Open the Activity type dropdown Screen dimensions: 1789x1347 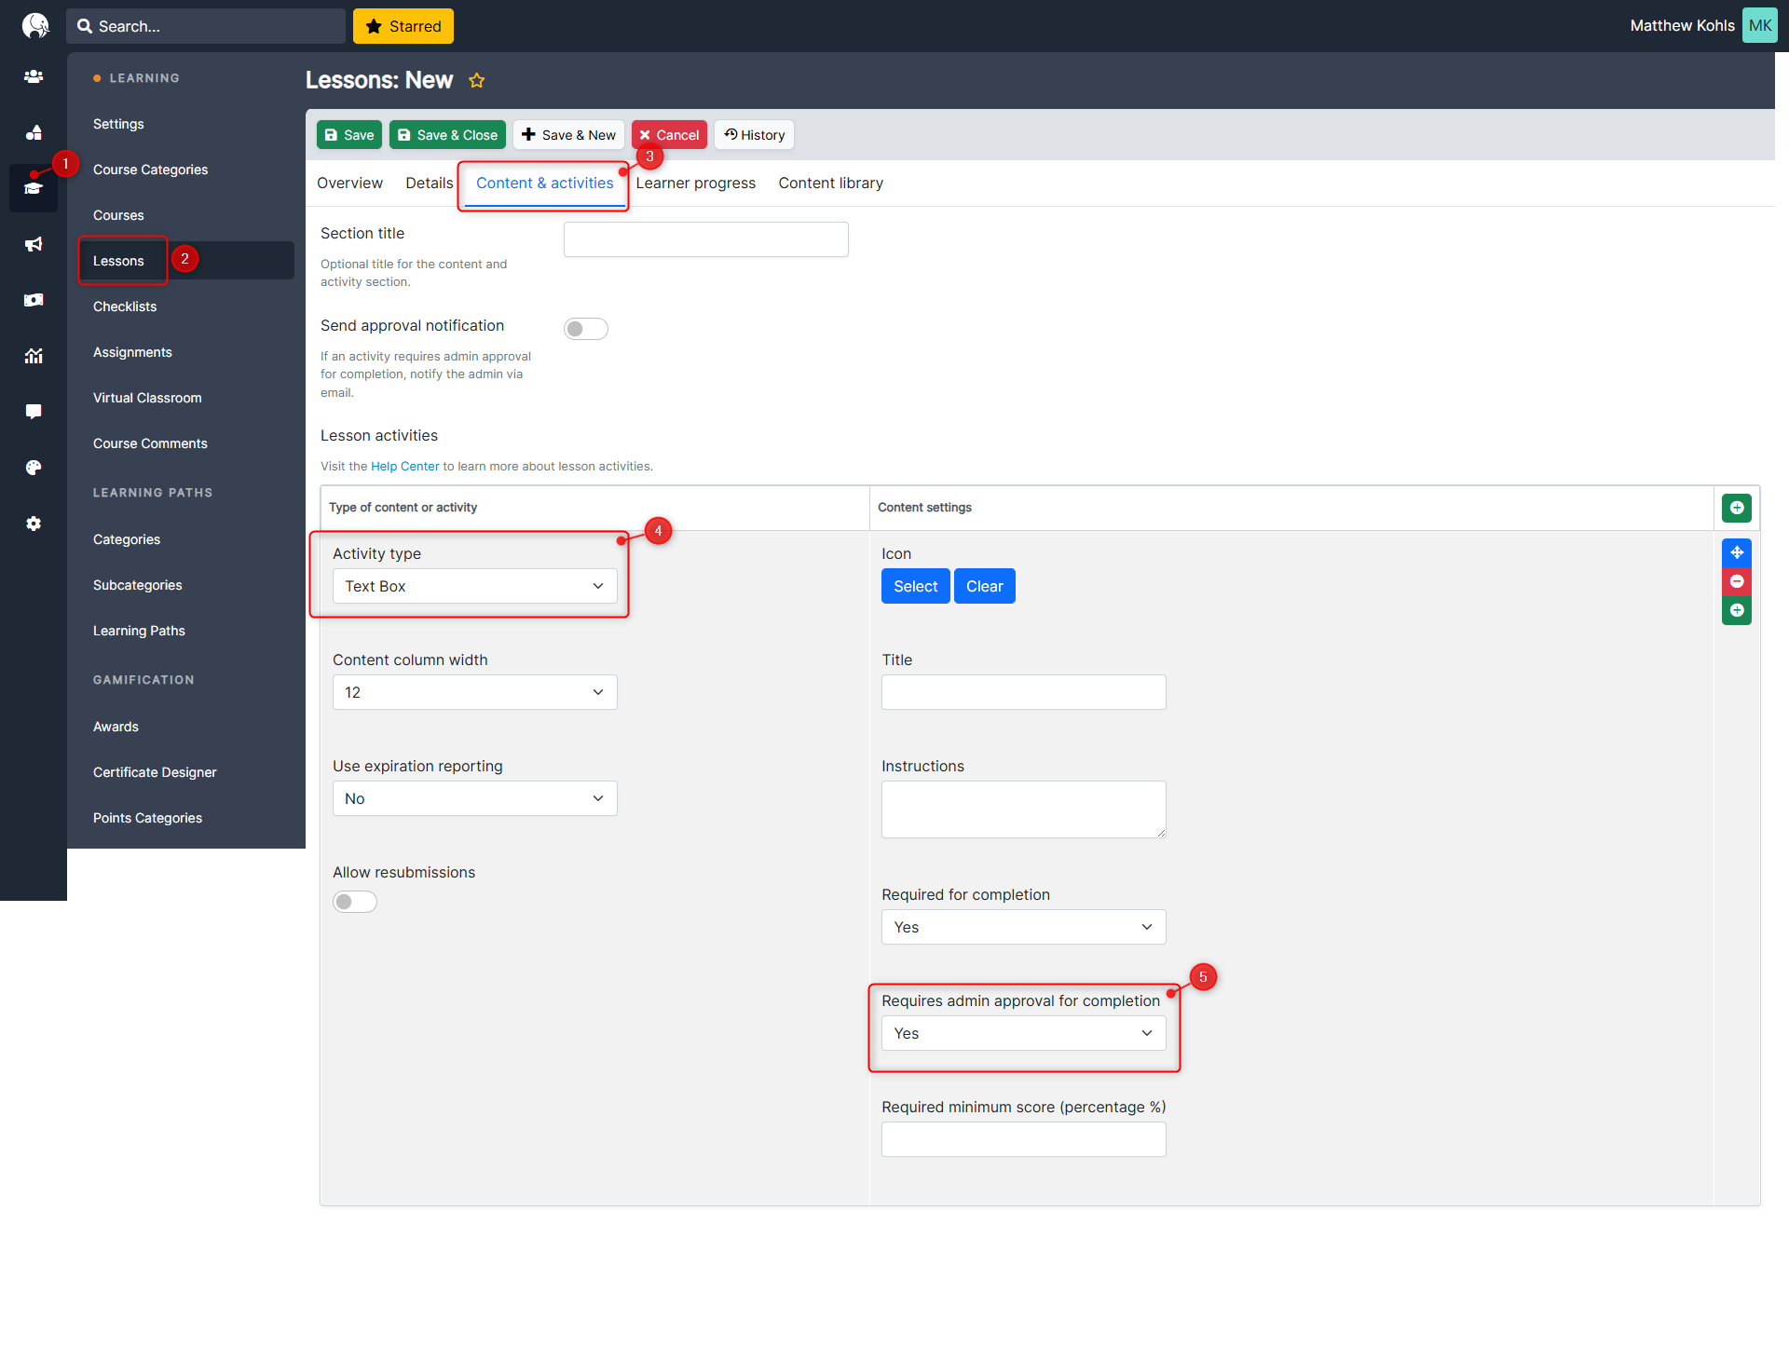point(474,586)
